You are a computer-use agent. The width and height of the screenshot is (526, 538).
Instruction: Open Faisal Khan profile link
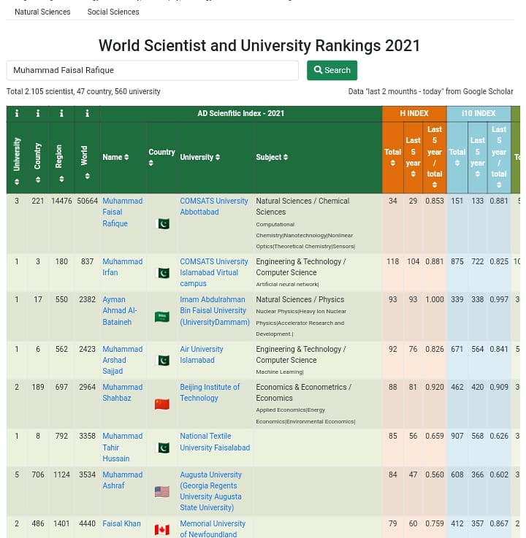coord(121,523)
